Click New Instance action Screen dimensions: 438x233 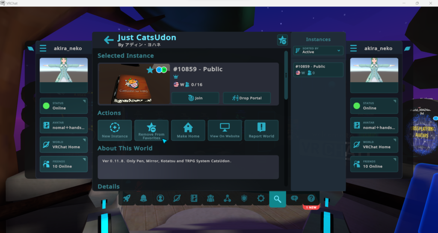coord(115,130)
